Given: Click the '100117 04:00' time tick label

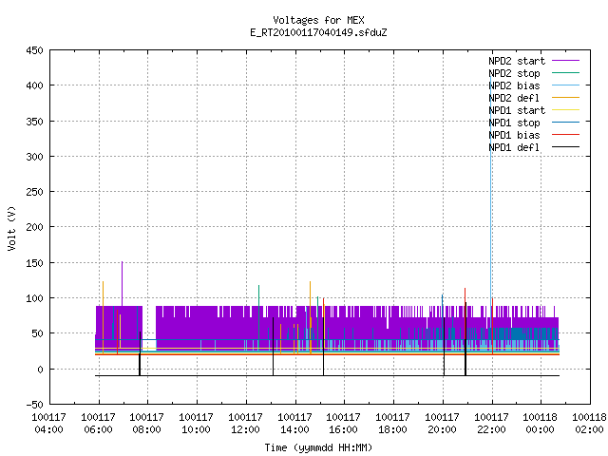Looking at the screenshot, I should pyautogui.click(x=48, y=423).
